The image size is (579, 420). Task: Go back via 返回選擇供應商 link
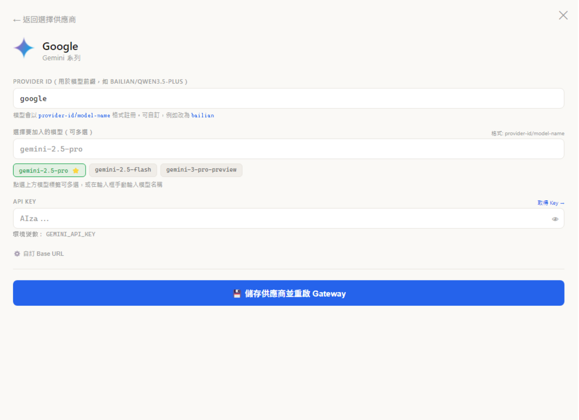(44, 20)
